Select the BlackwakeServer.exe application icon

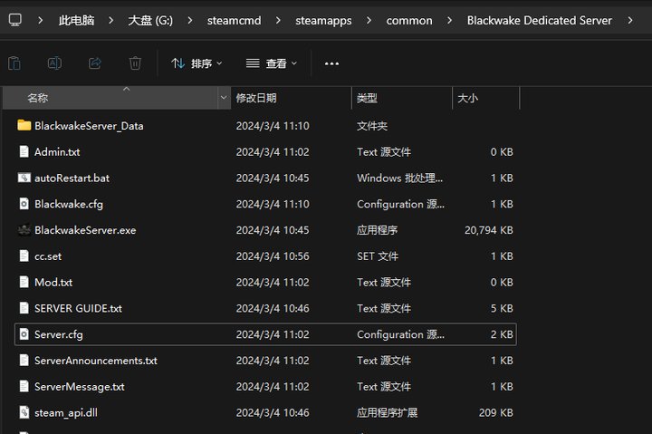pyautogui.click(x=24, y=230)
